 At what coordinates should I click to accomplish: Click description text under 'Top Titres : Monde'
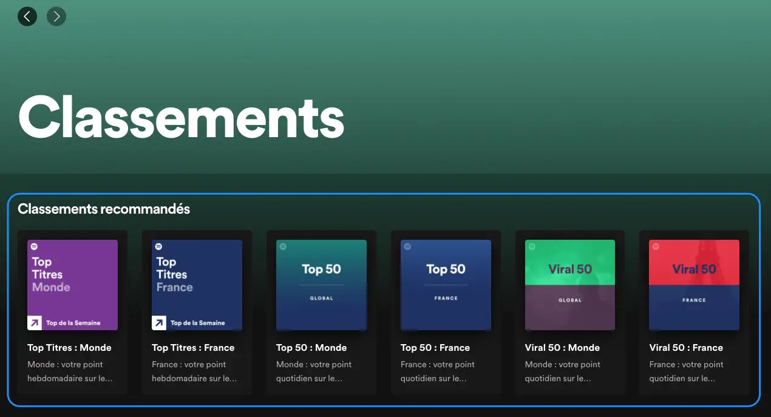click(70, 371)
